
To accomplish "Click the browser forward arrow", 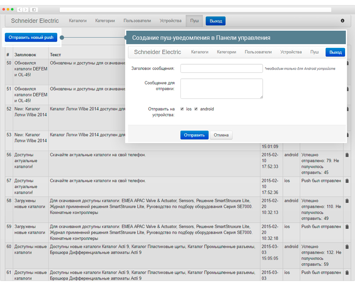I will coord(25,9).
